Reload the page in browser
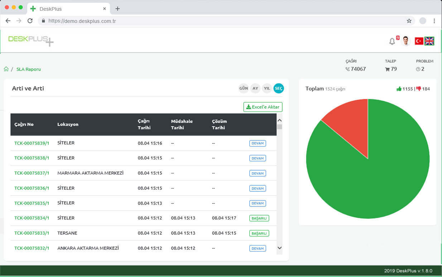 coord(30,21)
